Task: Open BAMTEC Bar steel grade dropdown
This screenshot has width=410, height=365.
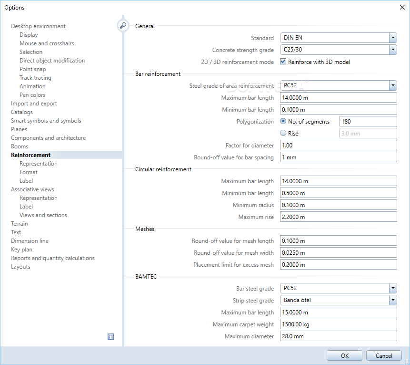Action: [393, 288]
